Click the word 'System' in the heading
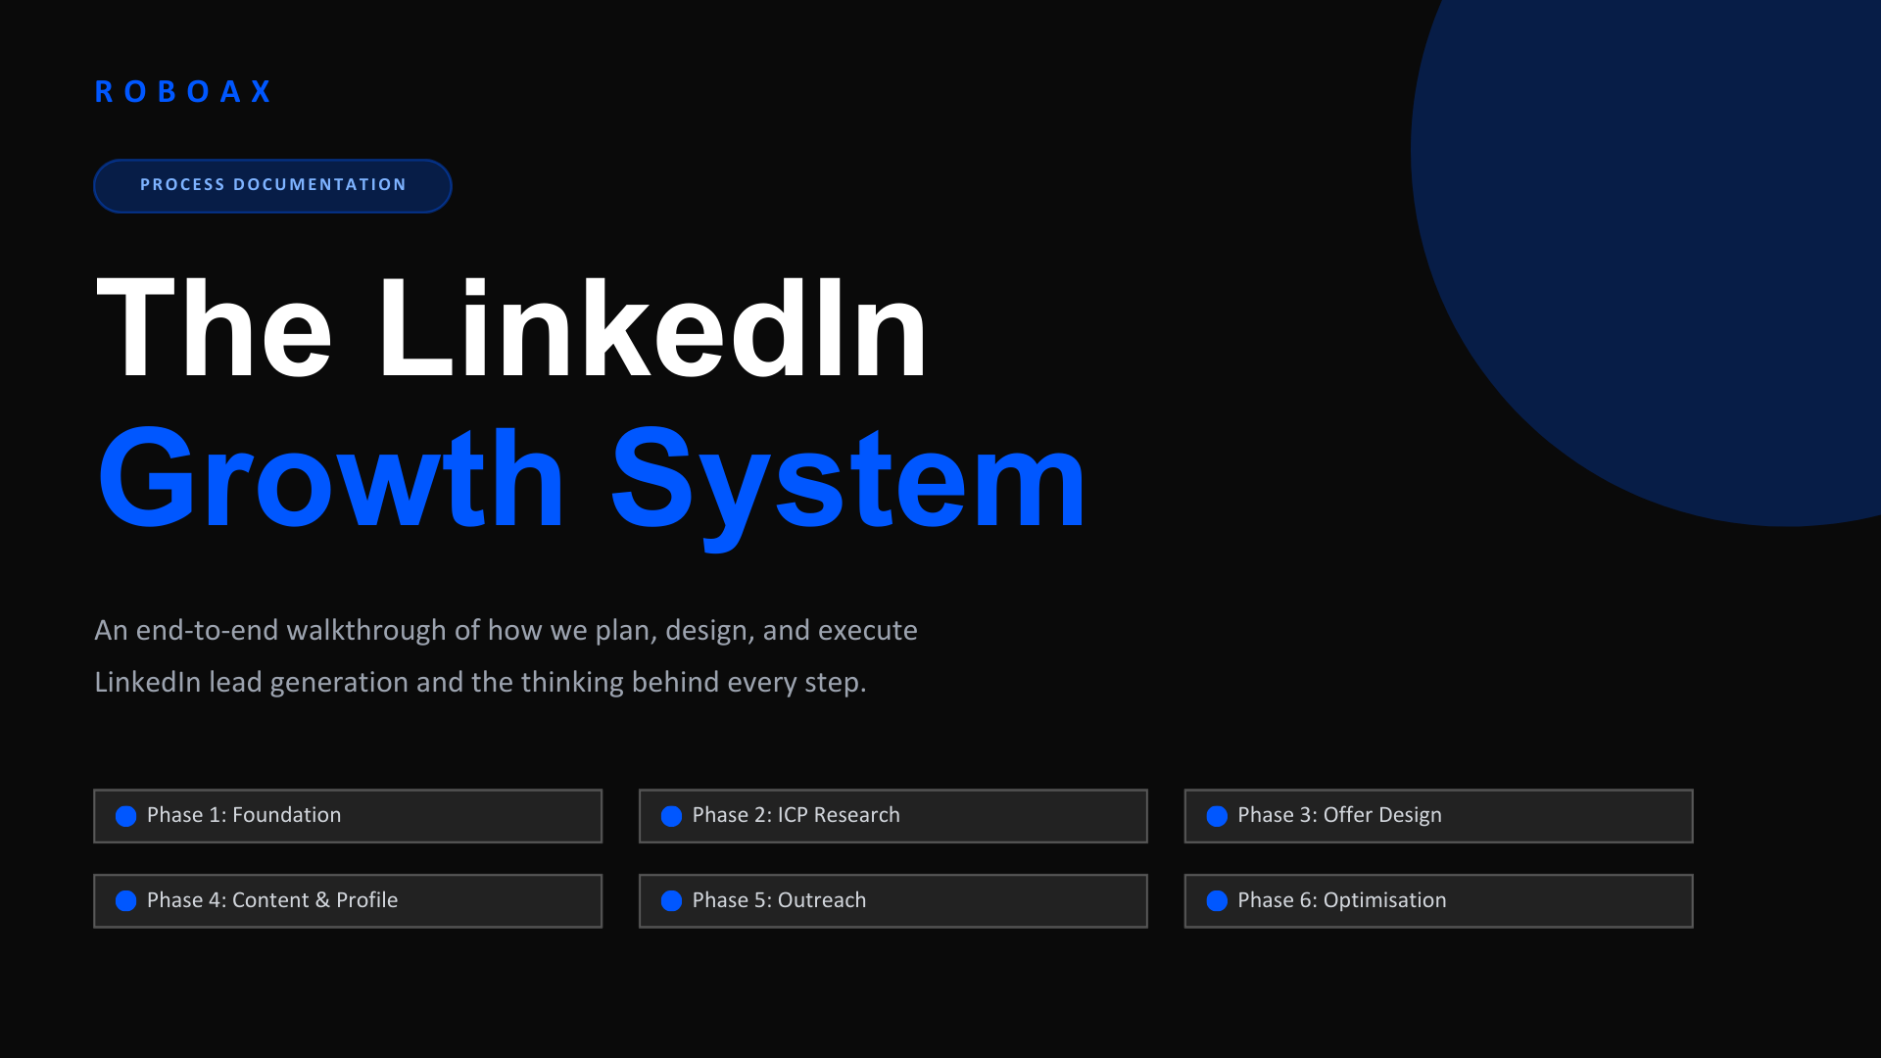This screenshot has height=1058, width=1881. click(847, 480)
